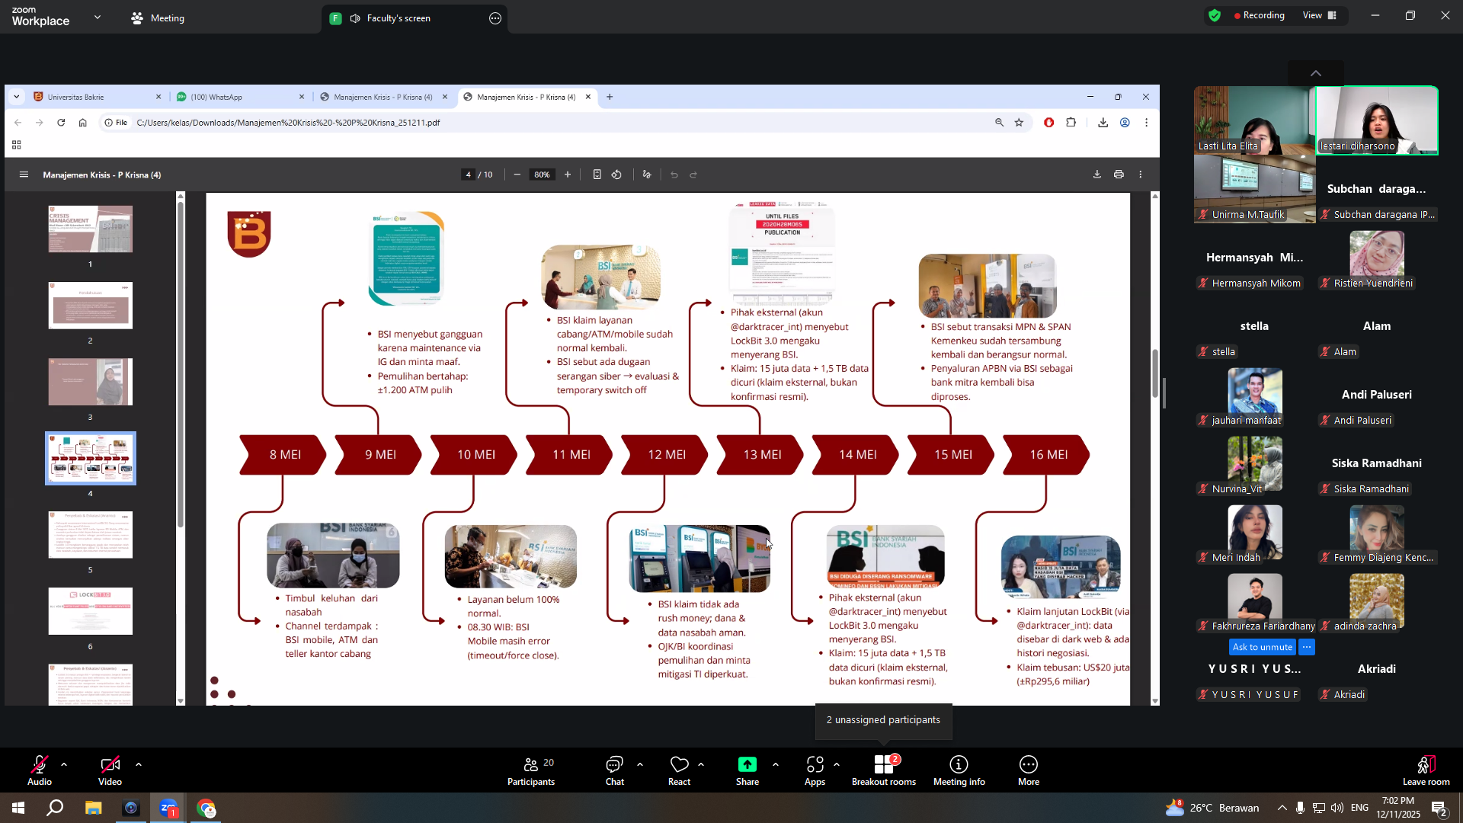Select the Meeting tab
This screenshot has width=1463, height=823.
158,18
